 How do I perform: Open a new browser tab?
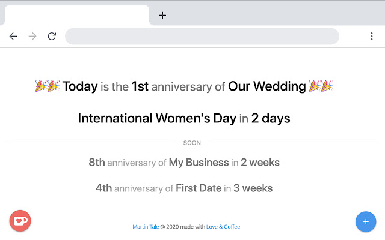click(x=162, y=16)
